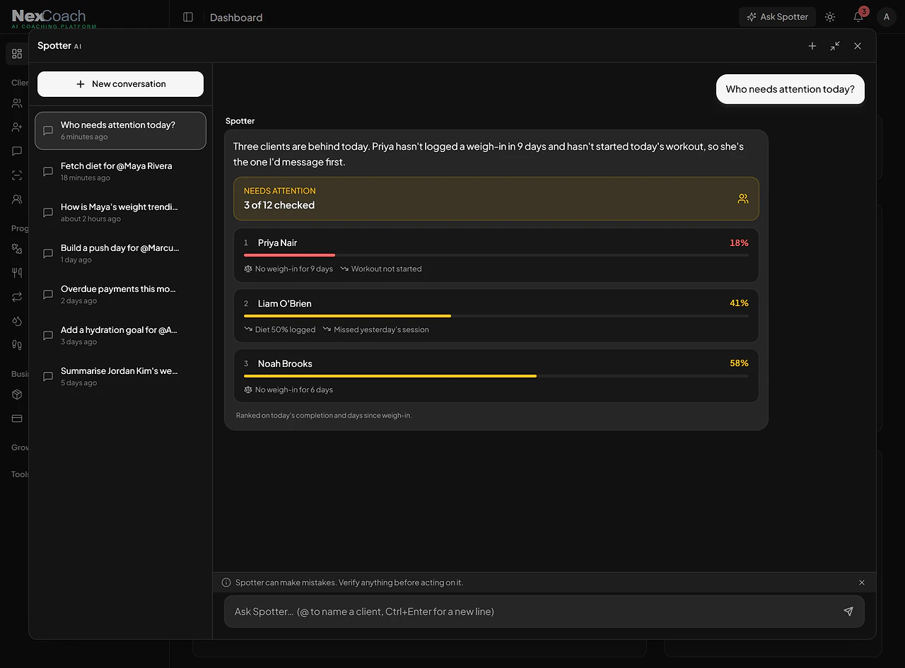
Task: Dismiss the "Spotter can make mistakes" notice
Action: pyautogui.click(x=862, y=582)
